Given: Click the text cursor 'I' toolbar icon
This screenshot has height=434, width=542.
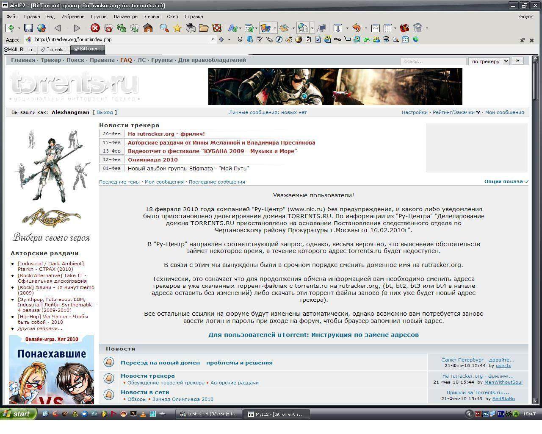Looking at the screenshot, I should tap(338, 28).
